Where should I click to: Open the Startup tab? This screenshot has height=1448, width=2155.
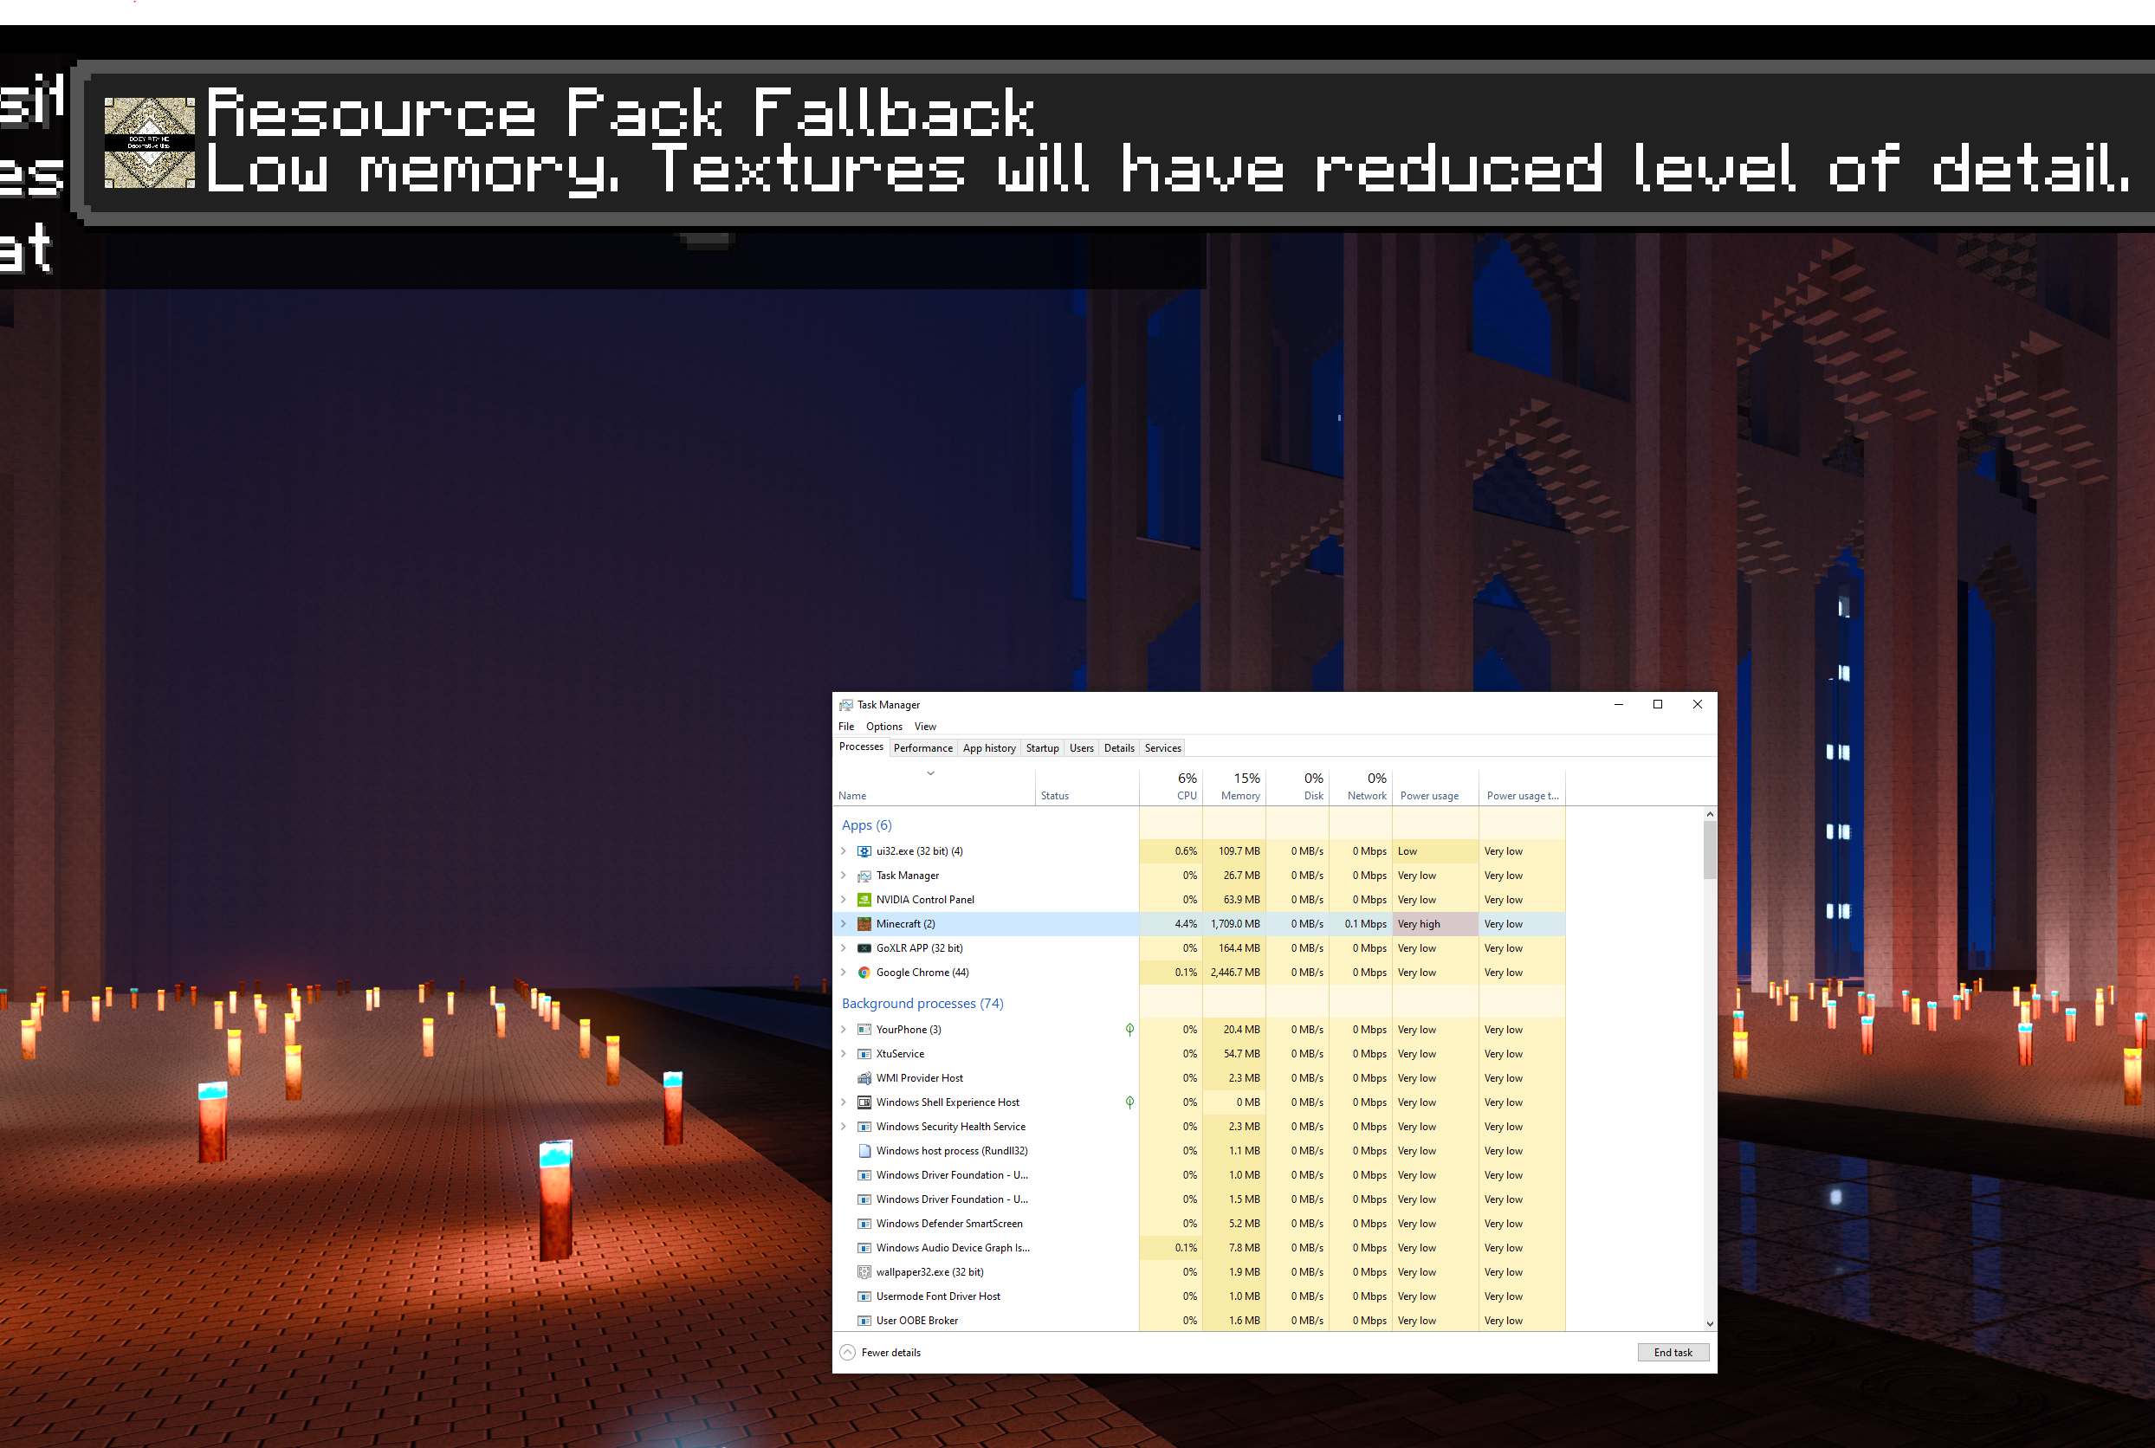(1042, 748)
